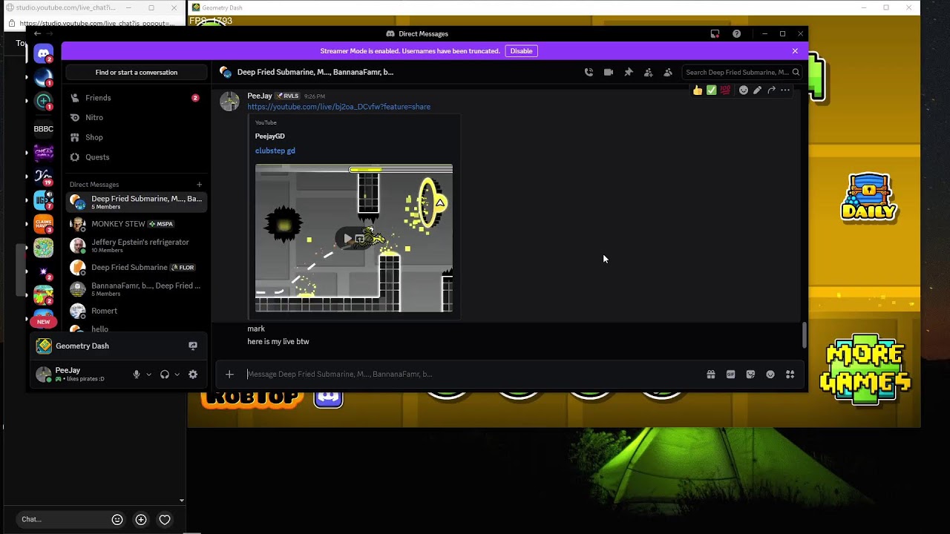Open the BBBC server
The image size is (950, 534).
point(44,128)
